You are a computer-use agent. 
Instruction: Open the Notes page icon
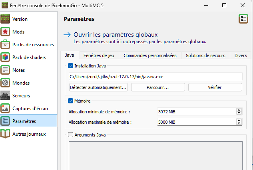6,70
